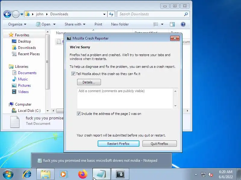Click the large text document icon in details pane
The image size is (241, 180).
tap(15, 122)
